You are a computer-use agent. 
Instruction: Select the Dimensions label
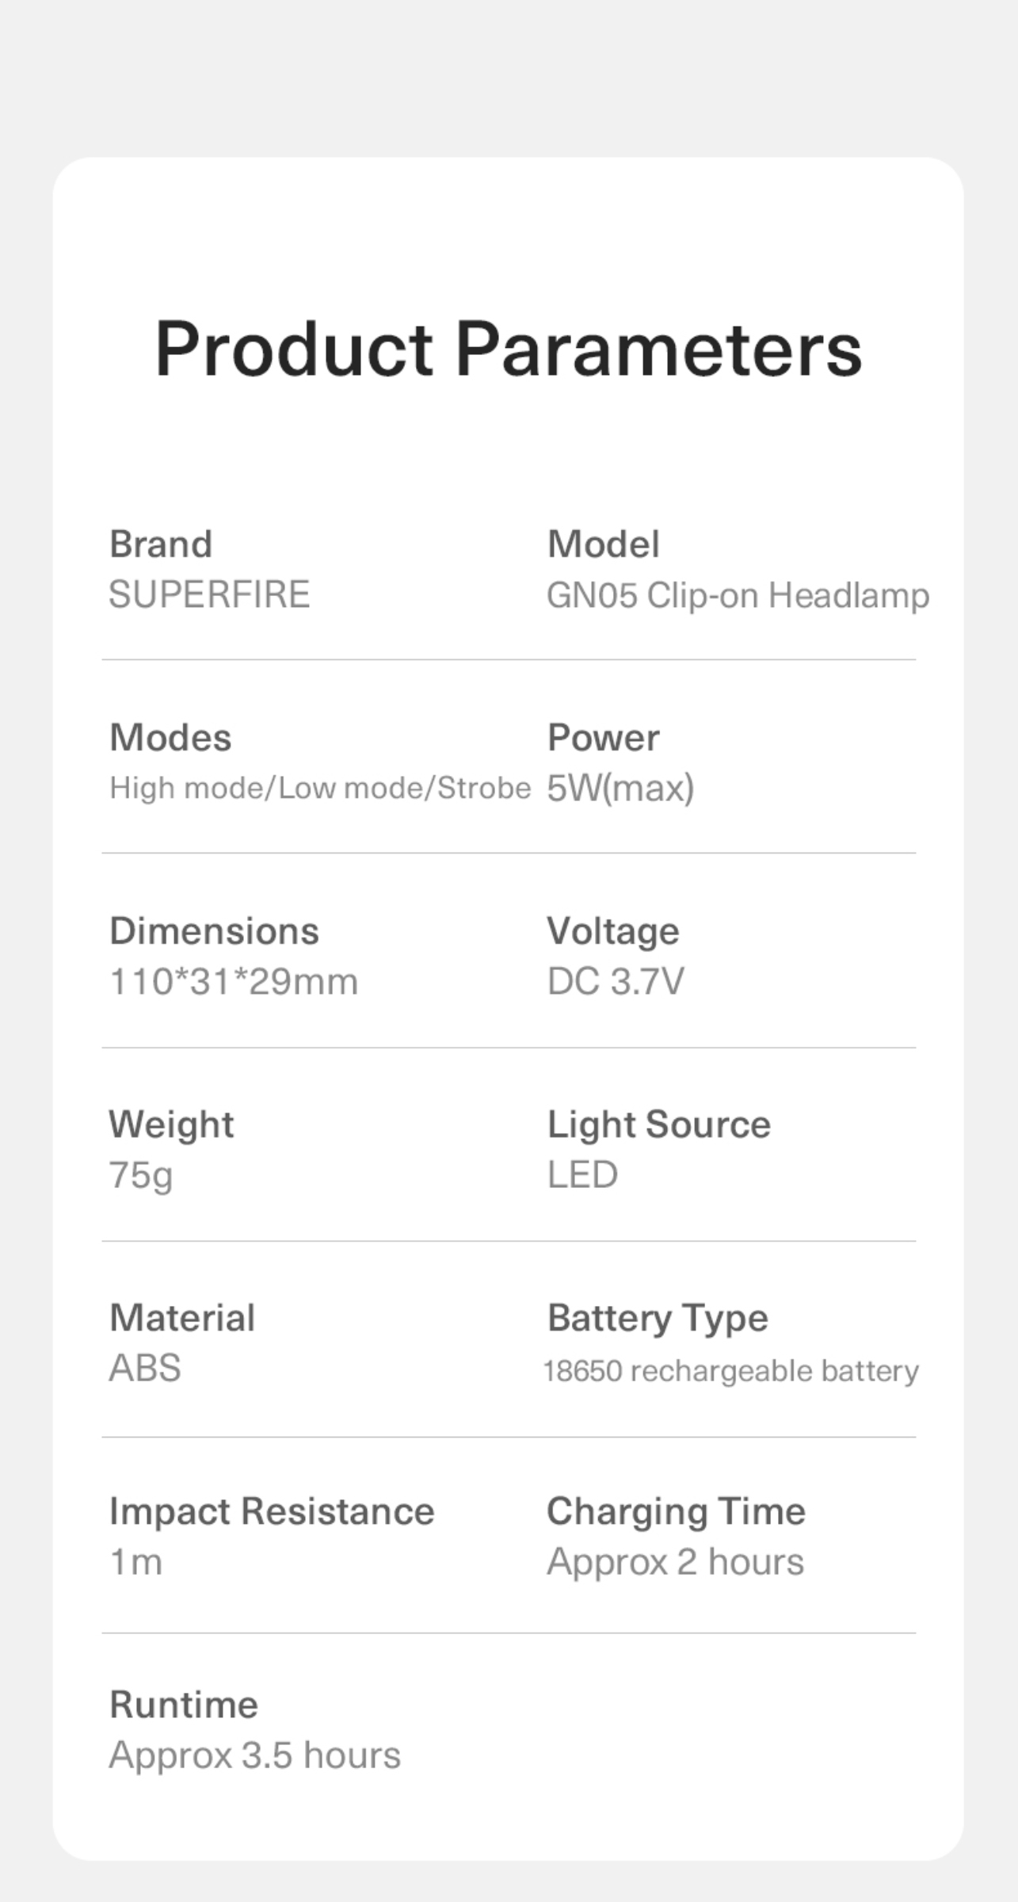214,931
